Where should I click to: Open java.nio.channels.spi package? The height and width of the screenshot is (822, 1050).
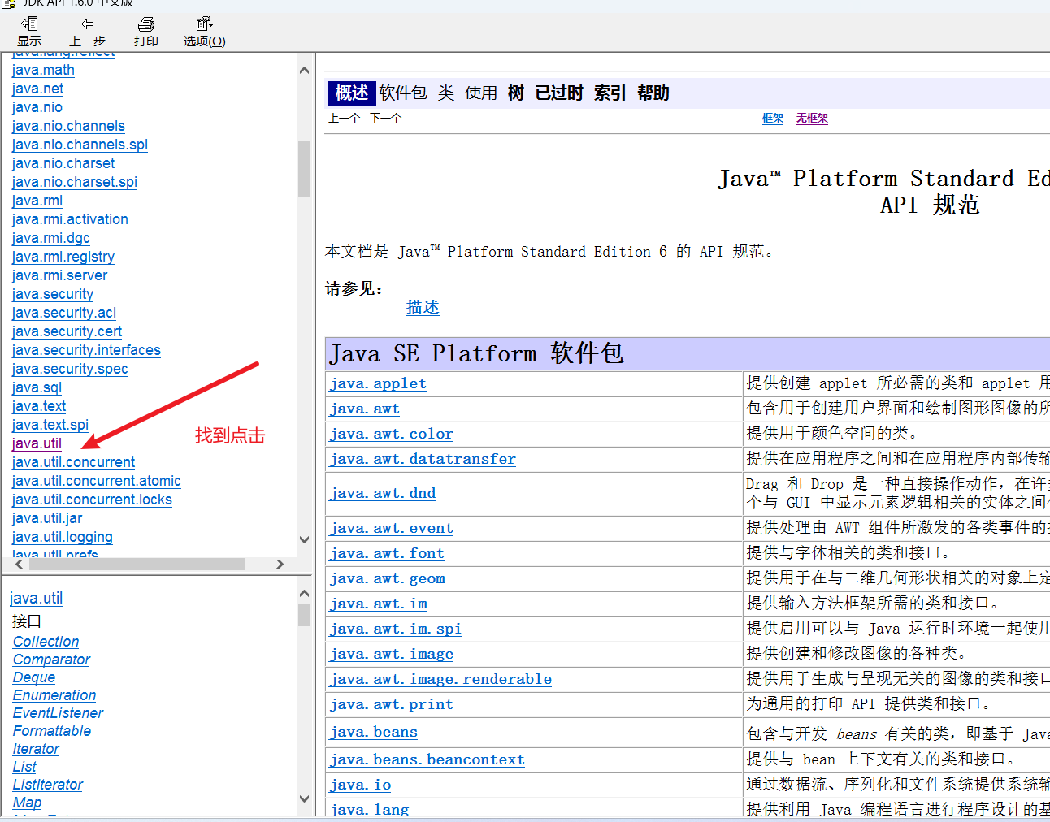coord(80,145)
